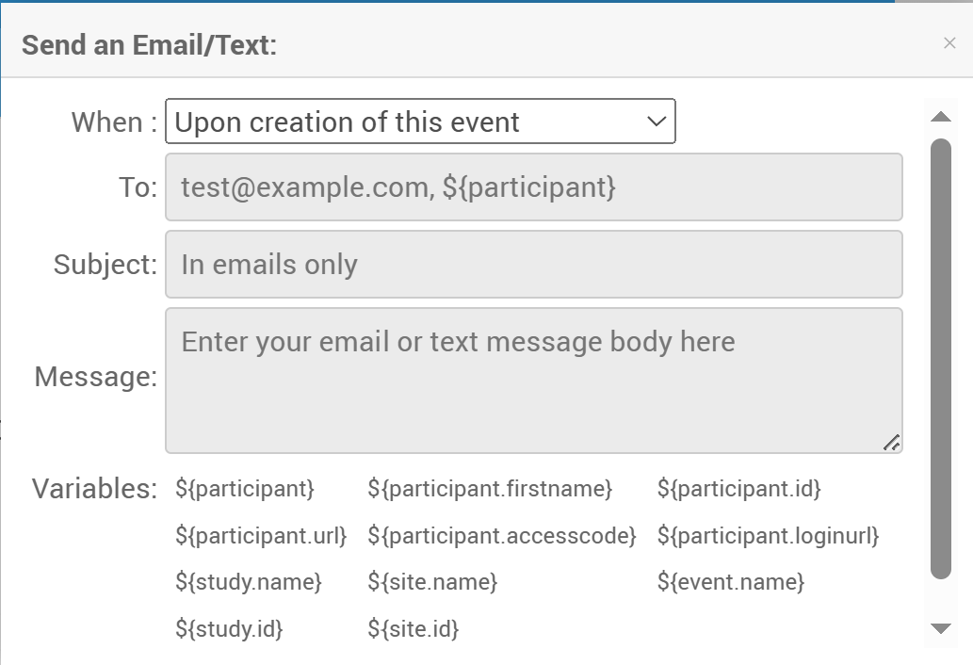
Task: Close the Send an Email/Text dialog
Action: [949, 43]
